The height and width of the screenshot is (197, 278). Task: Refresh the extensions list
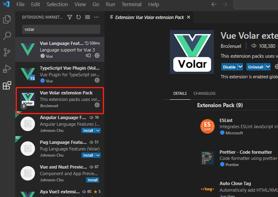(79, 17)
